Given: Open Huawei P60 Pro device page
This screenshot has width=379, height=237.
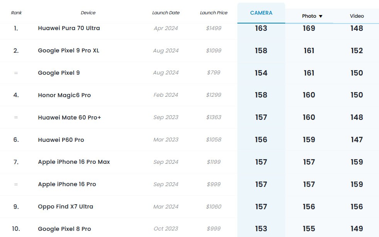Looking at the screenshot, I should tap(61, 140).
